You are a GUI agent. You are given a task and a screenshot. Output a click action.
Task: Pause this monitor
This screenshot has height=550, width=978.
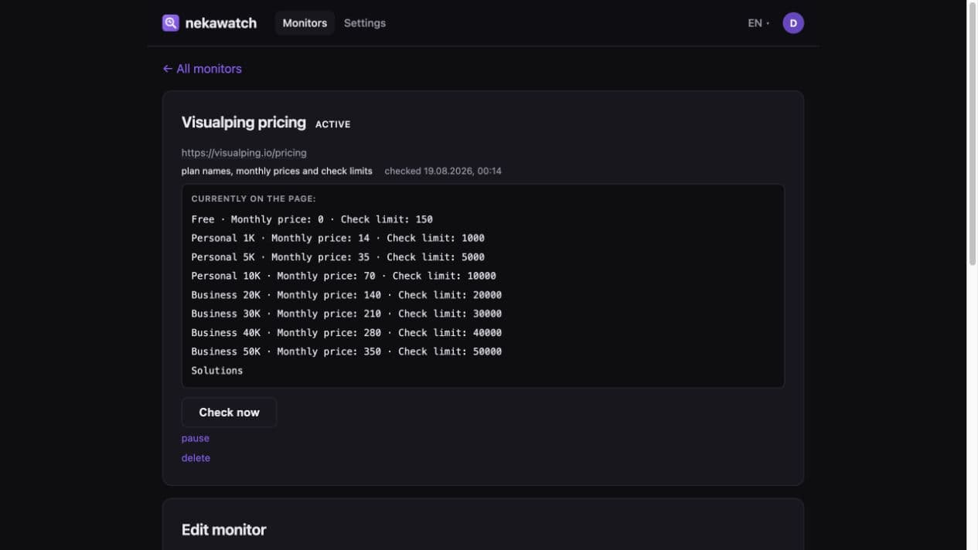click(x=196, y=438)
